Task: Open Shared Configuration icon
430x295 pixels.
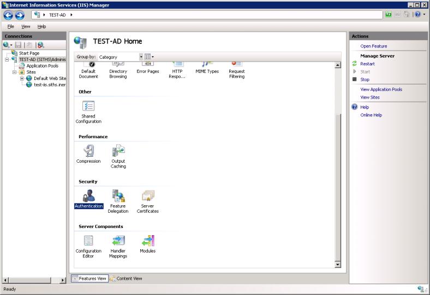Action: 88,106
